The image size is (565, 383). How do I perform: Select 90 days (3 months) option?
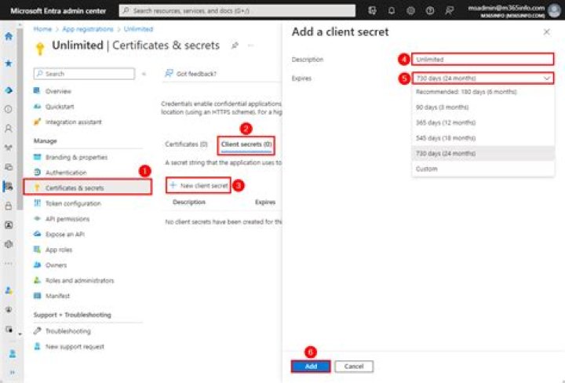coord(483,108)
